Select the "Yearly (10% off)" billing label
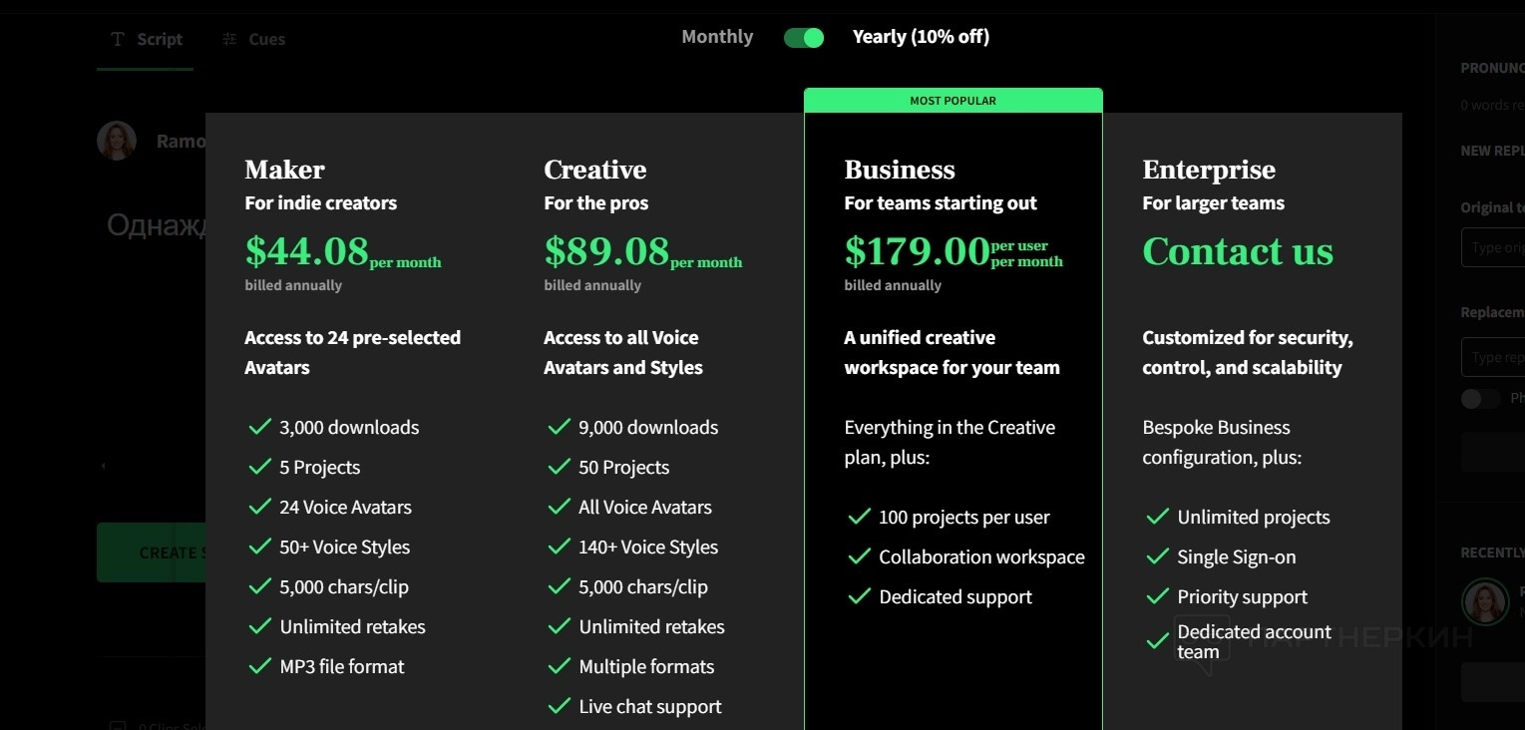The height and width of the screenshot is (730, 1525). click(x=921, y=37)
